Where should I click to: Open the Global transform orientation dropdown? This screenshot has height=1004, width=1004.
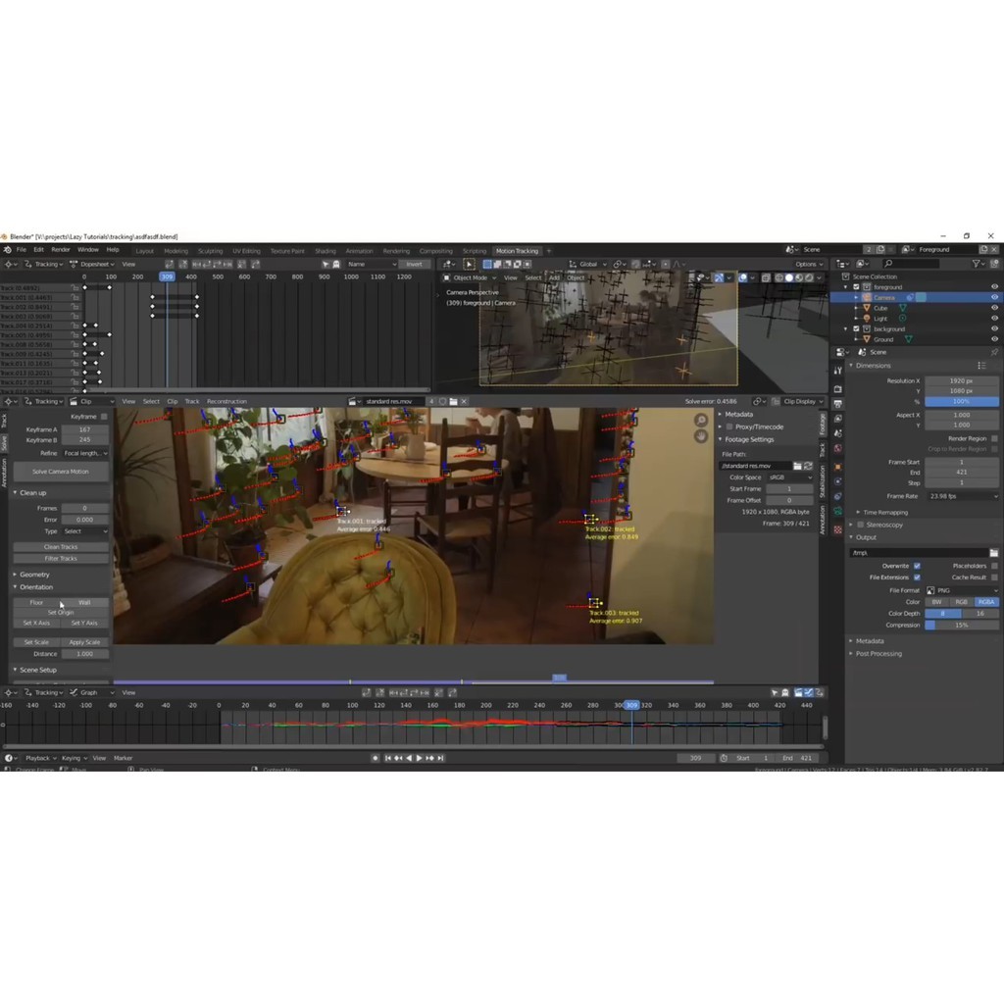588,264
